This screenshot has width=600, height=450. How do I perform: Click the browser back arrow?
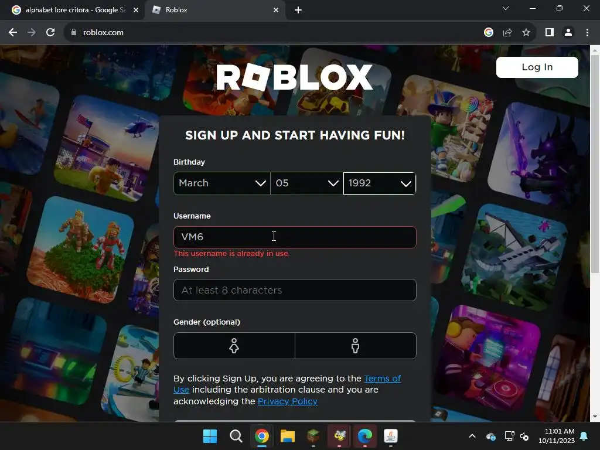pos(13,33)
